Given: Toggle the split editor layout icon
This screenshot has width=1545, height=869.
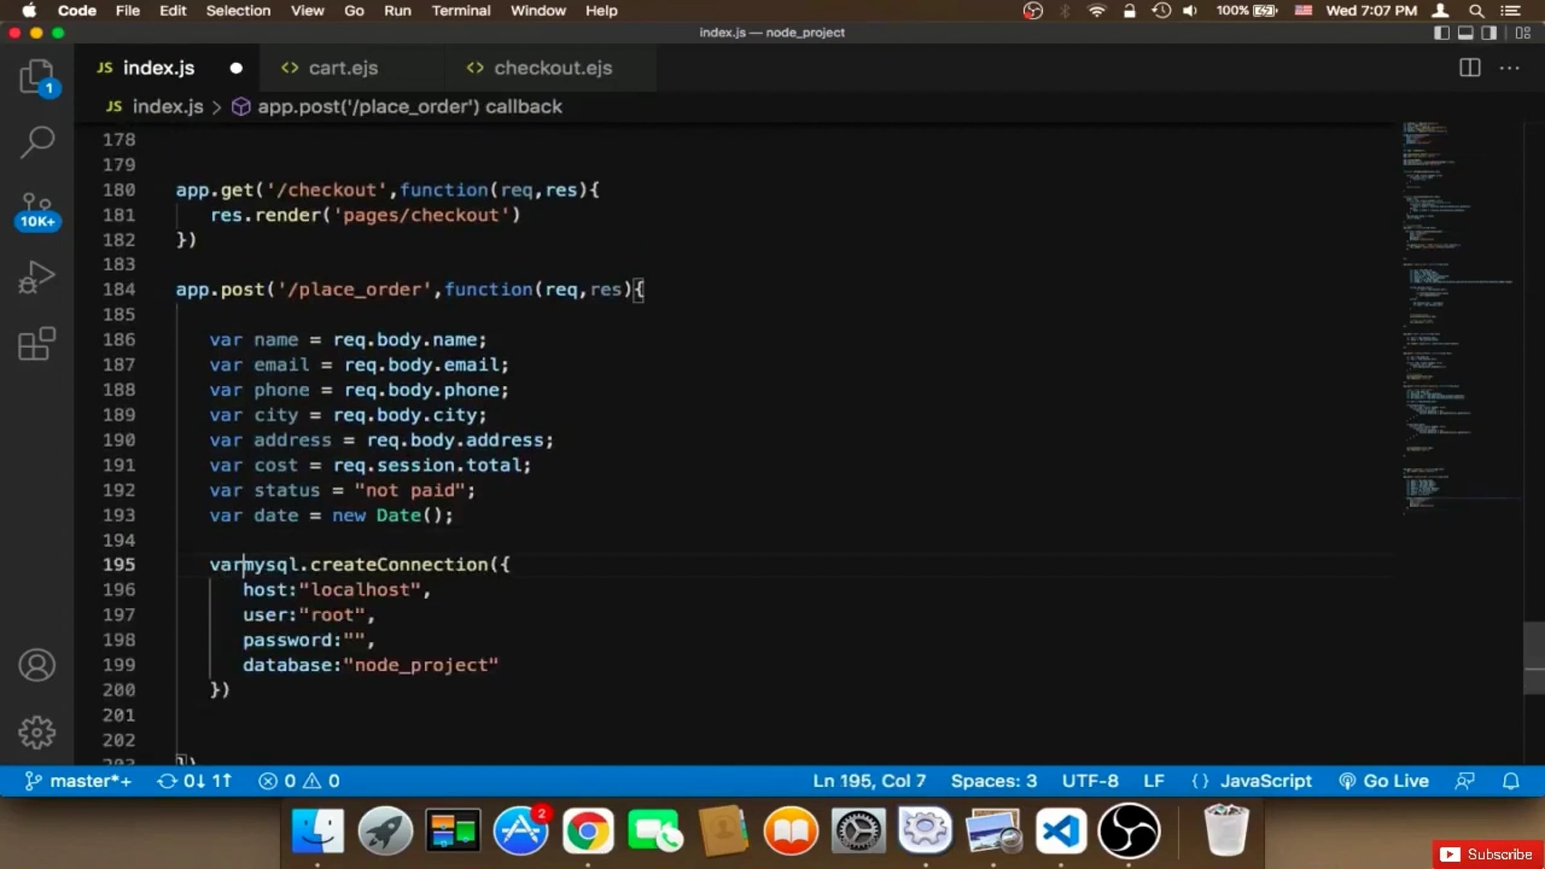Looking at the screenshot, I should click(1470, 68).
